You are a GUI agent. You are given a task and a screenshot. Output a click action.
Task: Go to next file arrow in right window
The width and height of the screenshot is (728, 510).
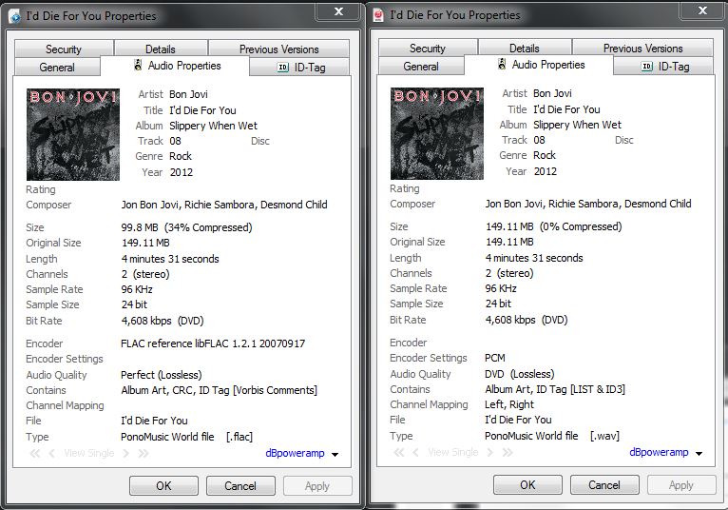(489, 452)
